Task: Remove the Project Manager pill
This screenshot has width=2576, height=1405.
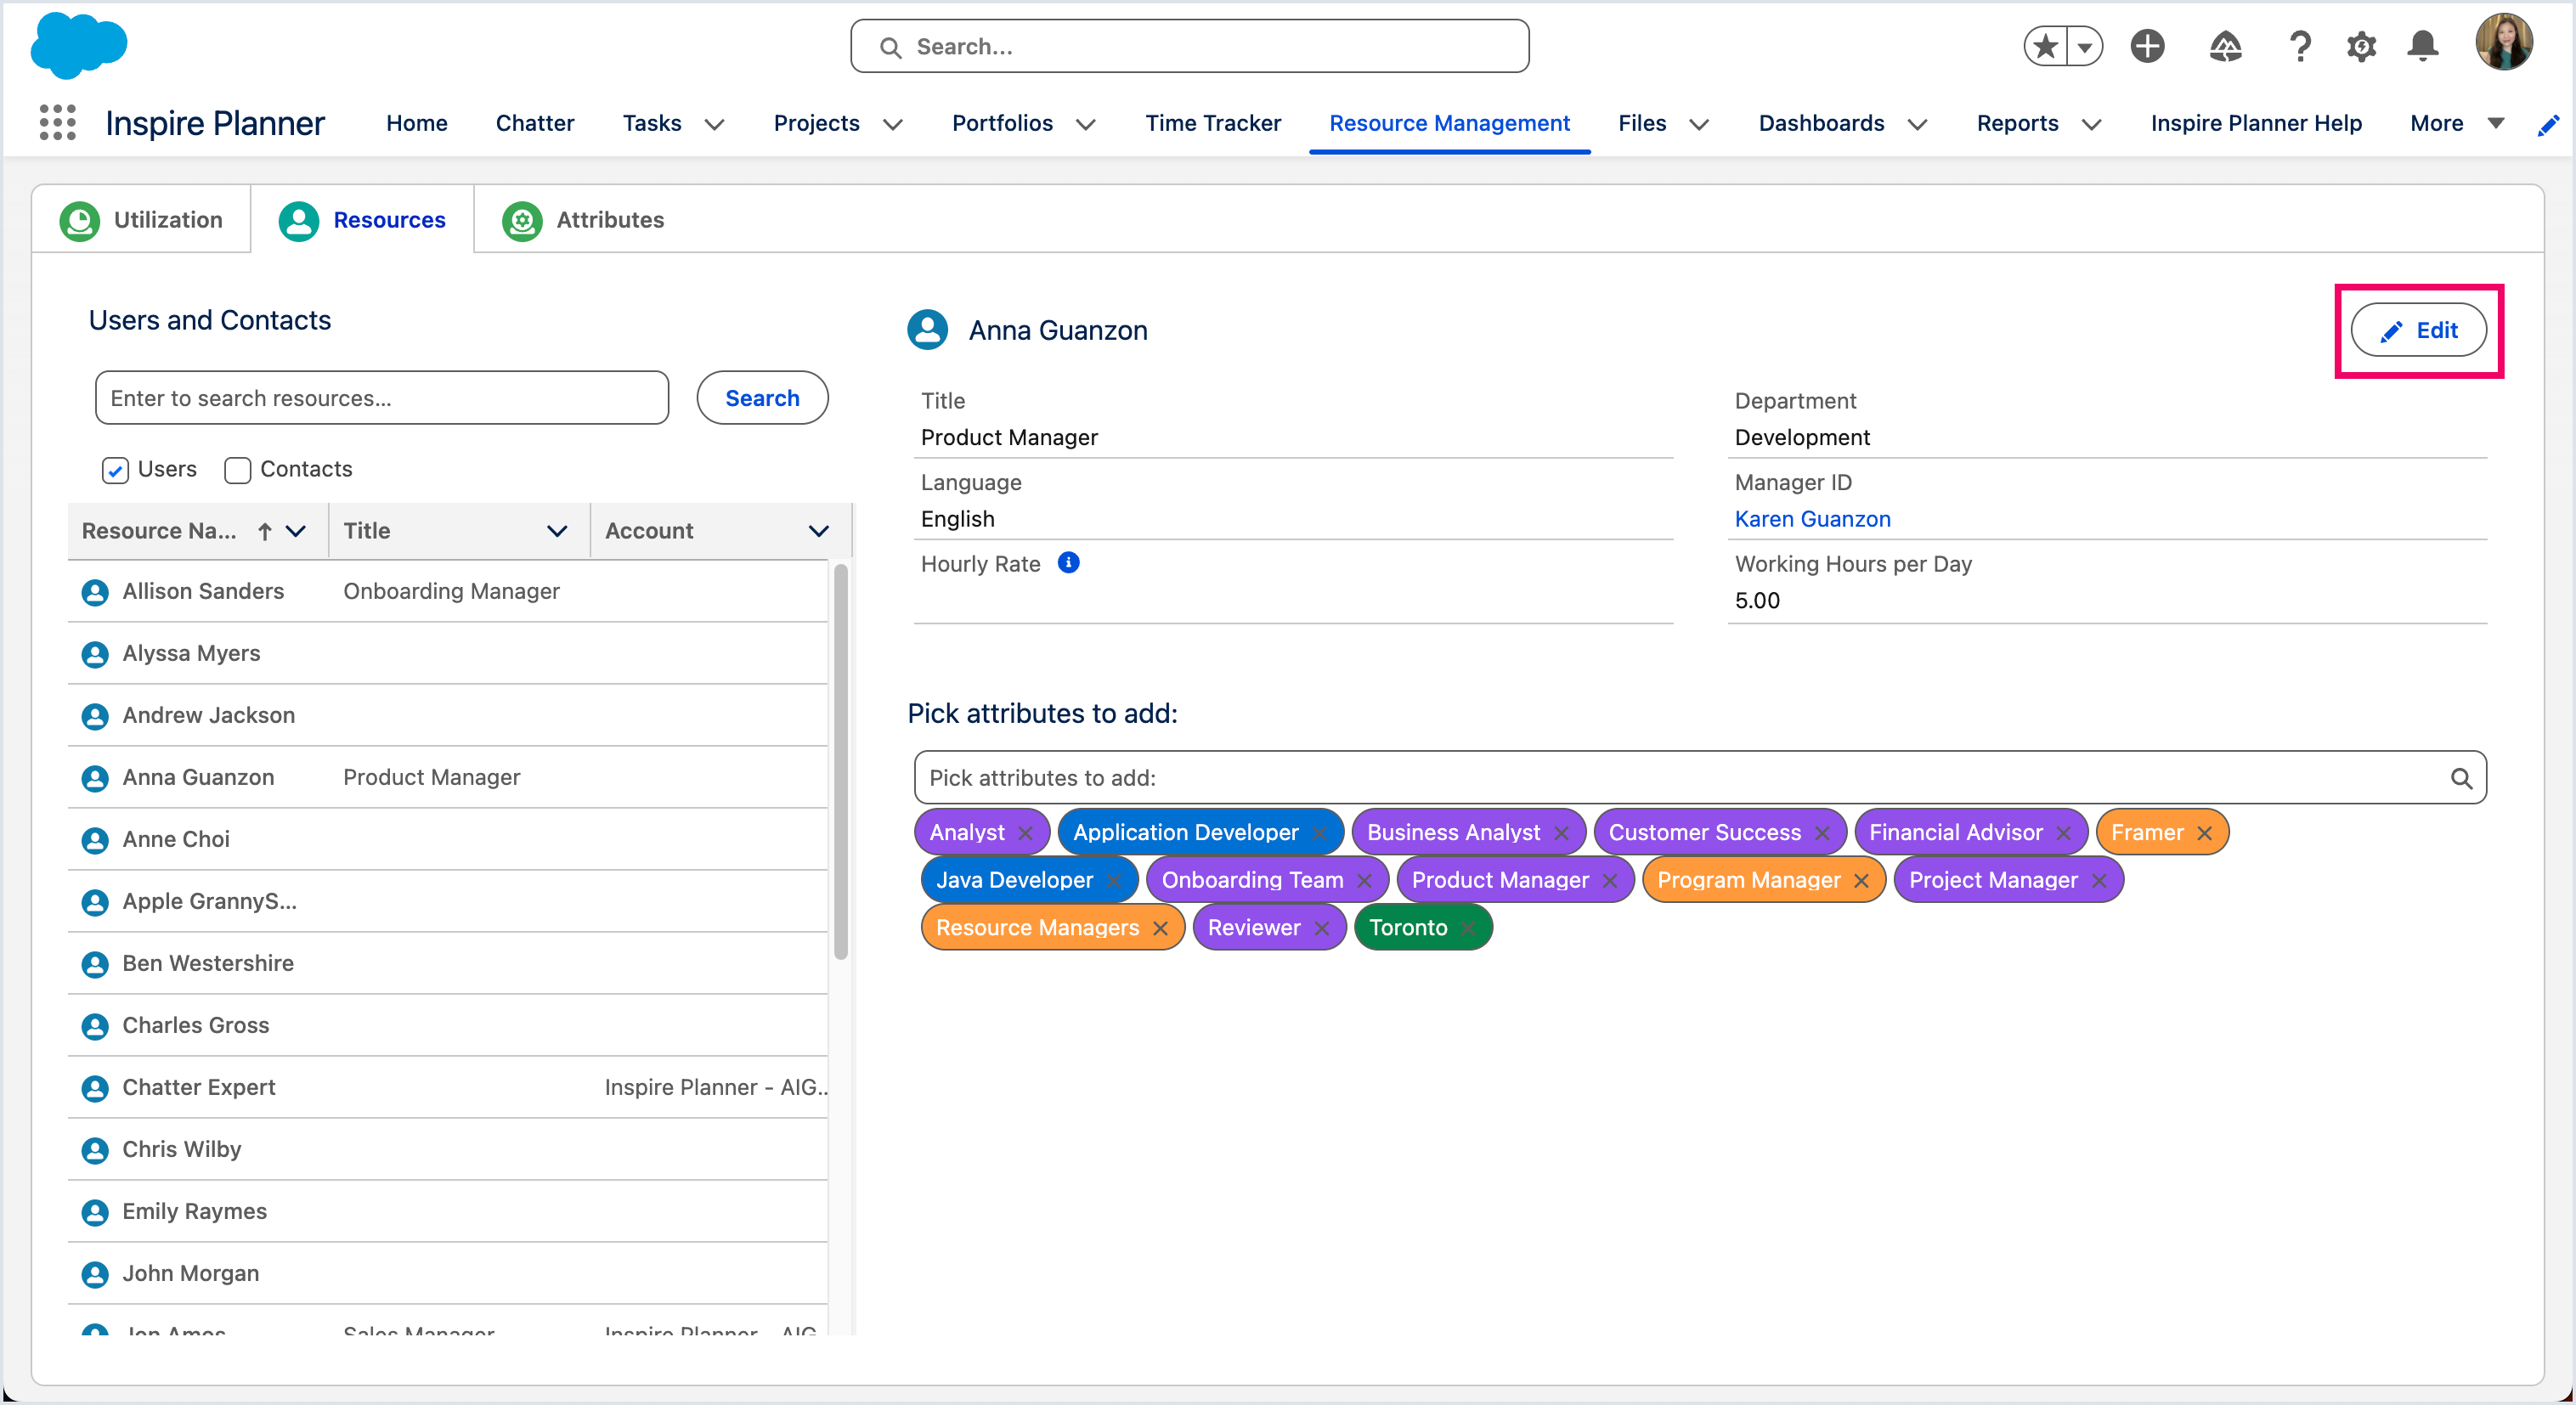Action: click(2099, 881)
